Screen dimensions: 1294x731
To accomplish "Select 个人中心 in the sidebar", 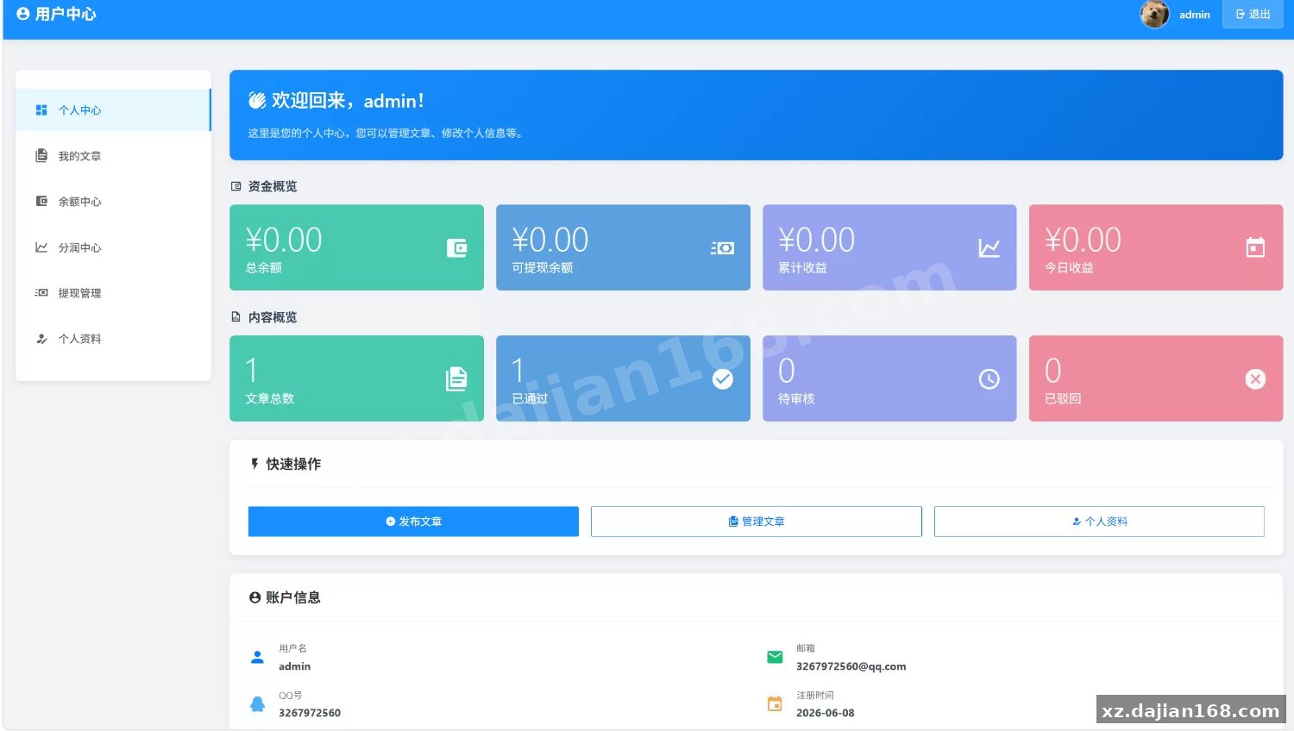I will 113,110.
